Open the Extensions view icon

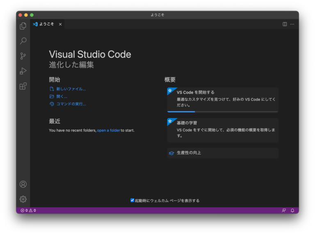tap(23, 86)
